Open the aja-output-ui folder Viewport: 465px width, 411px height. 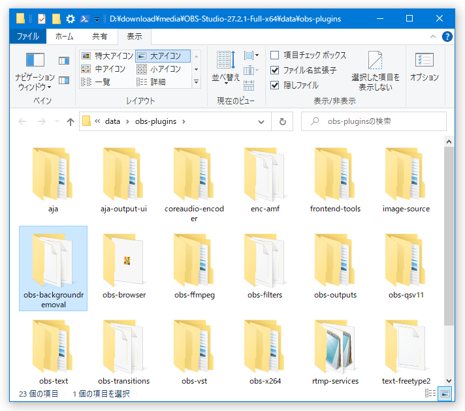click(x=123, y=180)
